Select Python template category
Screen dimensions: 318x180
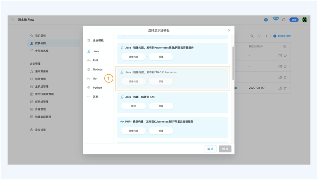pos(98,88)
